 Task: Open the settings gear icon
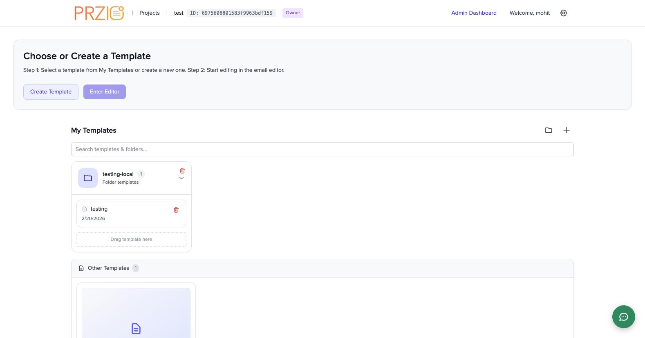564,13
